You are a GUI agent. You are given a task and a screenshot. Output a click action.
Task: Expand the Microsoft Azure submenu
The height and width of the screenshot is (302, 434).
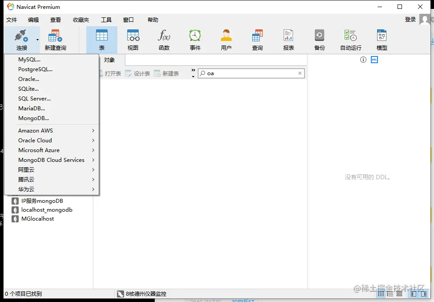coord(52,150)
